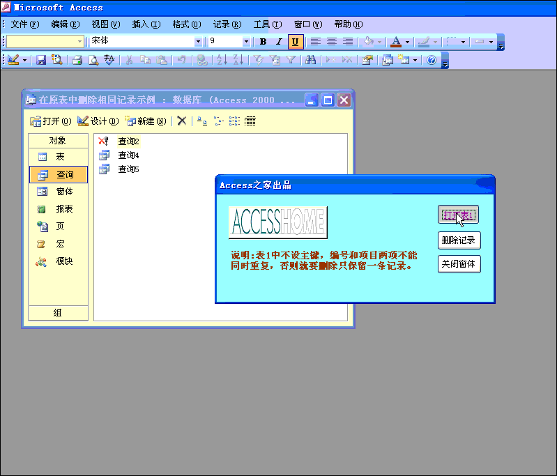The image size is (557, 476).
Task: Click the red X delete icon in database window
Action: (x=181, y=121)
